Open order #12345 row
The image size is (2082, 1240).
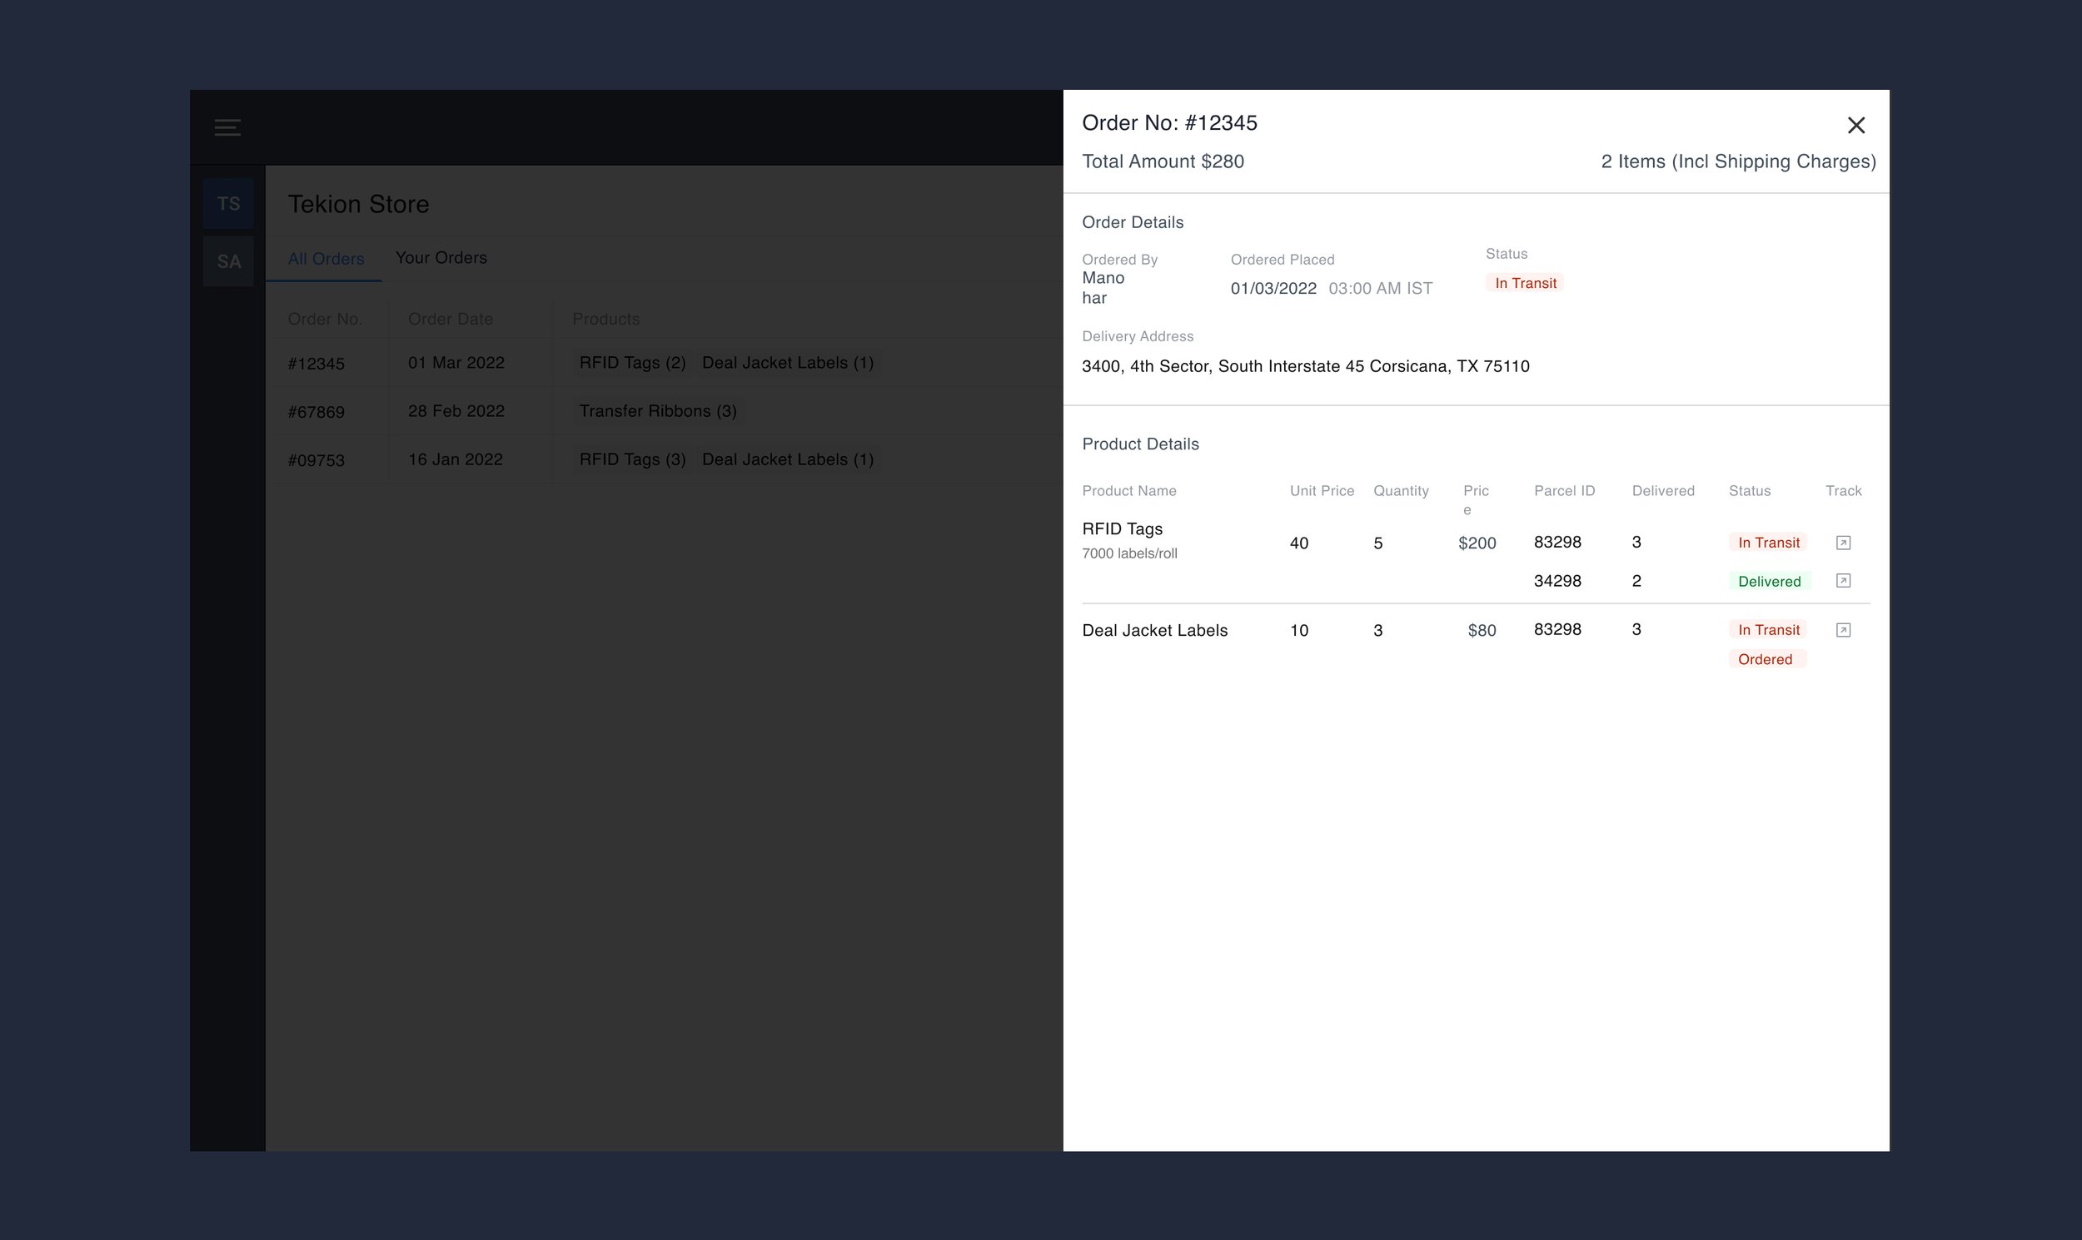point(316,364)
